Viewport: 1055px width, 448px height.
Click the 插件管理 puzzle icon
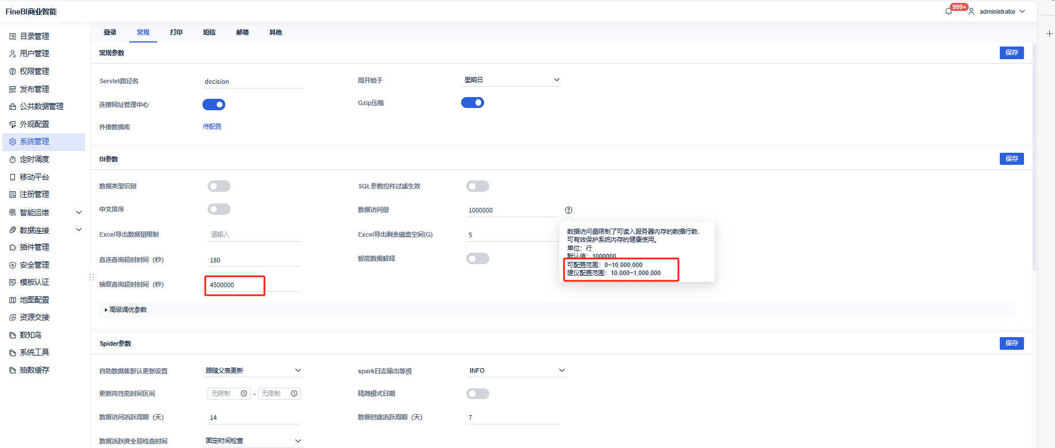(13, 247)
